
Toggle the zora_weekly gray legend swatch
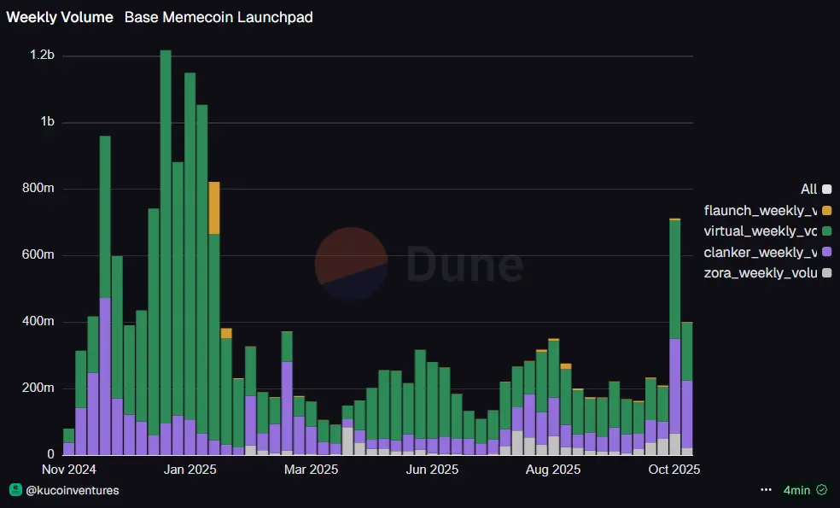[x=826, y=273]
